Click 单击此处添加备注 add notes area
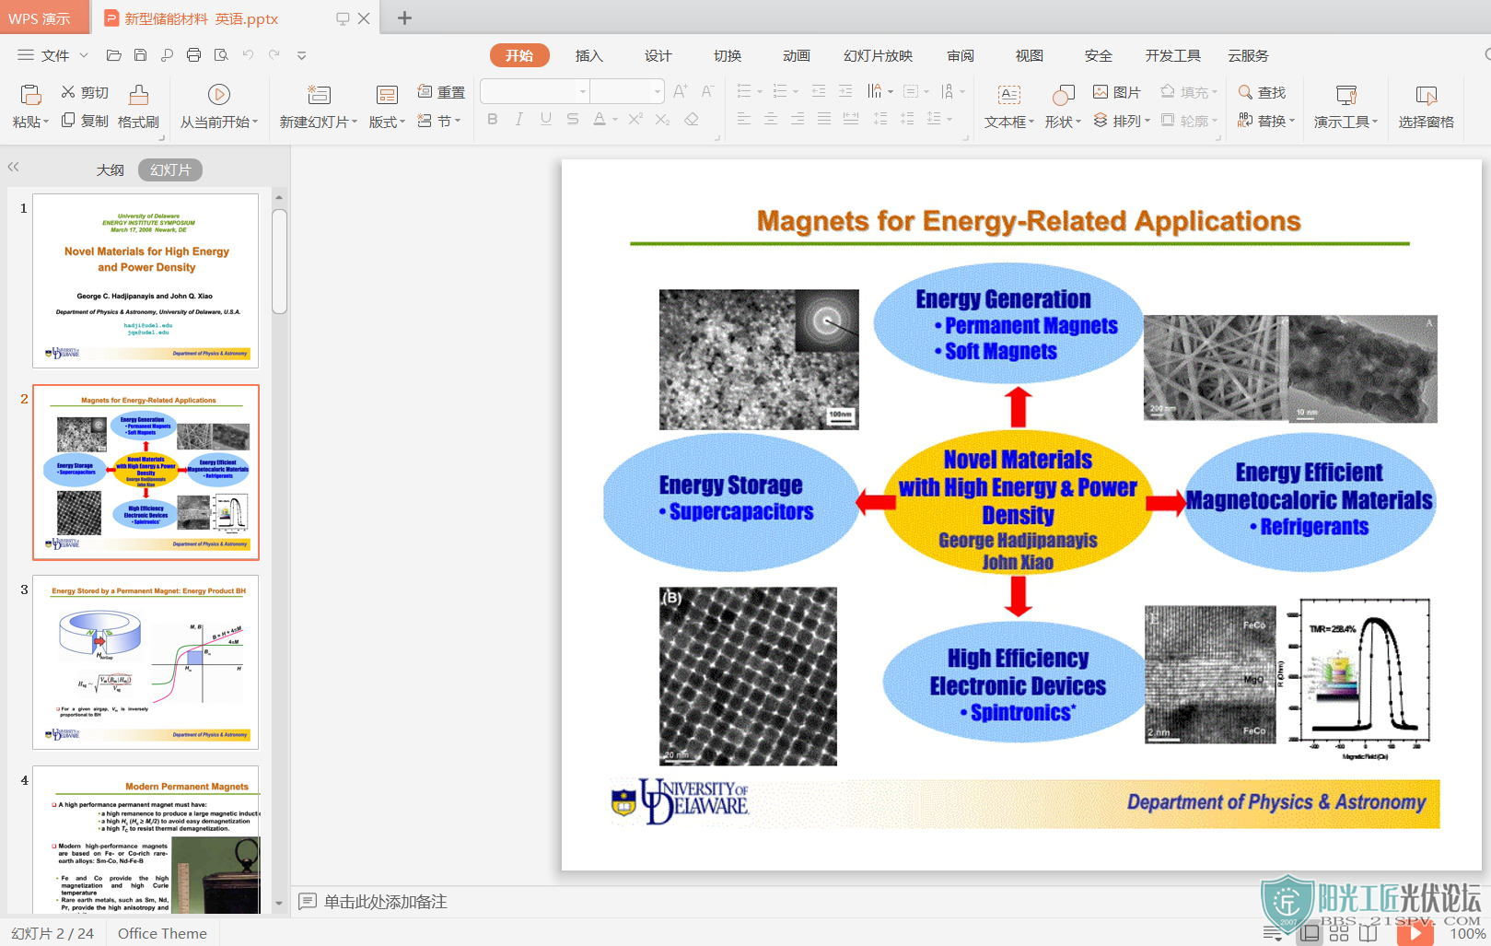This screenshot has height=946, width=1491. [385, 901]
